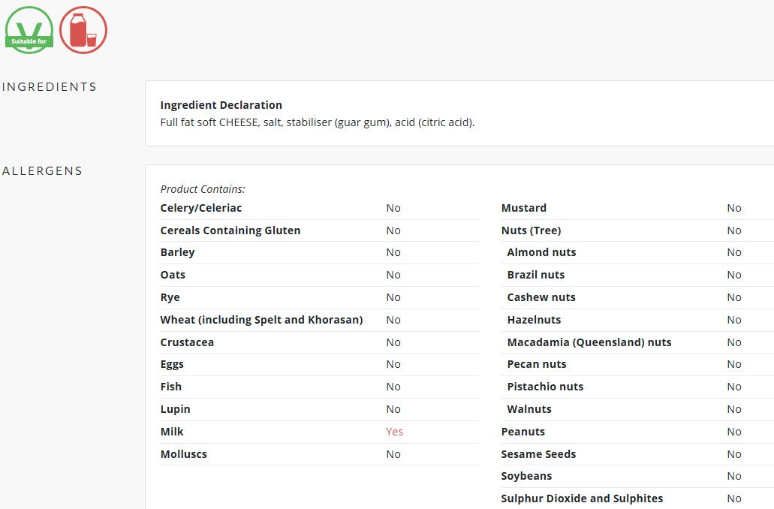Click the Wheat (including Spelt and Khorasan) row
The width and height of the screenshot is (774, 509).
[319, 320]
